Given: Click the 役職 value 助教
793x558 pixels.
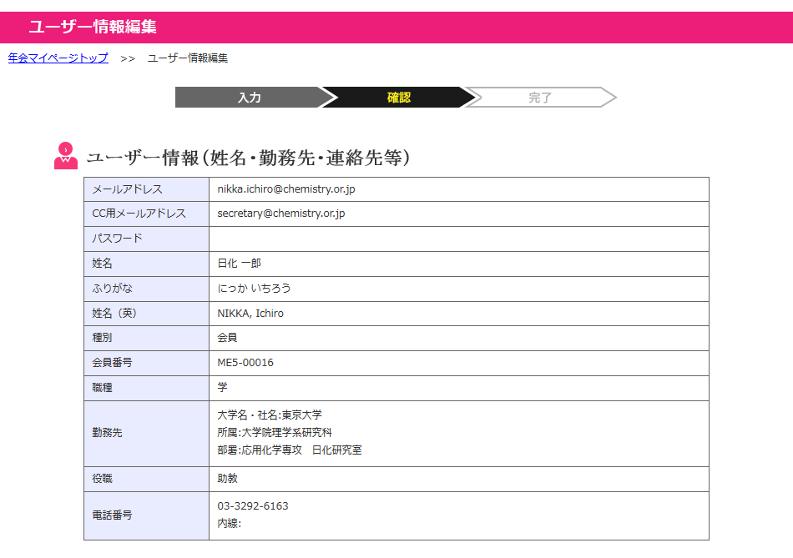Looking at the screenshot, I should [228, 479].
